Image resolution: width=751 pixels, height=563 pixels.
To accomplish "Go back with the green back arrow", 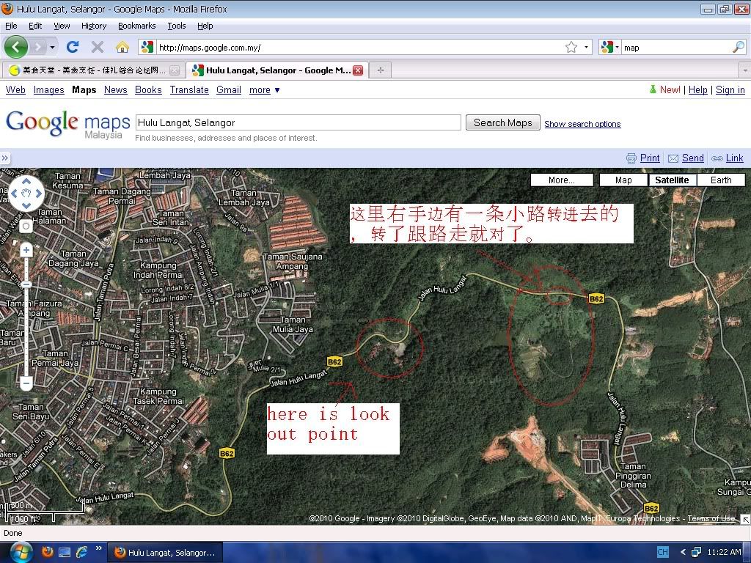I will click(x=16, y=47).
